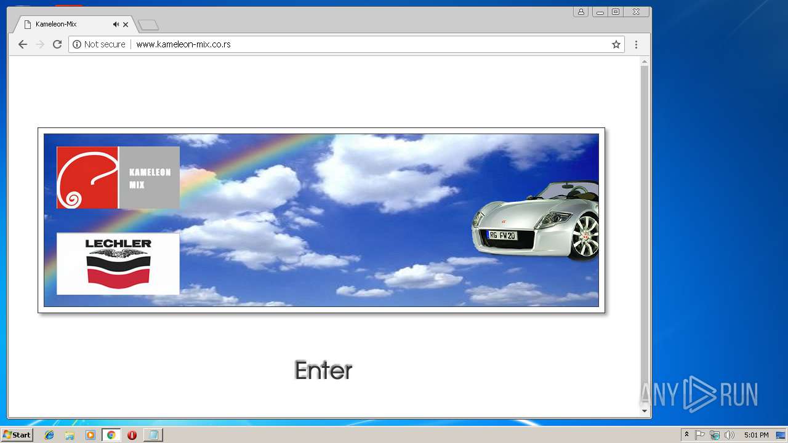This screenshot has width=788, height=443.
Task: Open Windows Media Player from the taskbar
Action: pyautogui.click(x=90, y=435)
